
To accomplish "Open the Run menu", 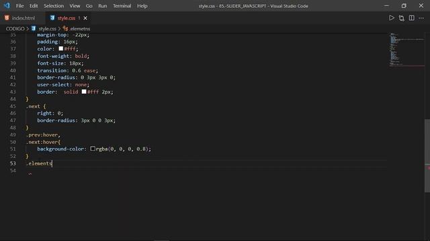I will pyautogui.click(x=103, y=6).
